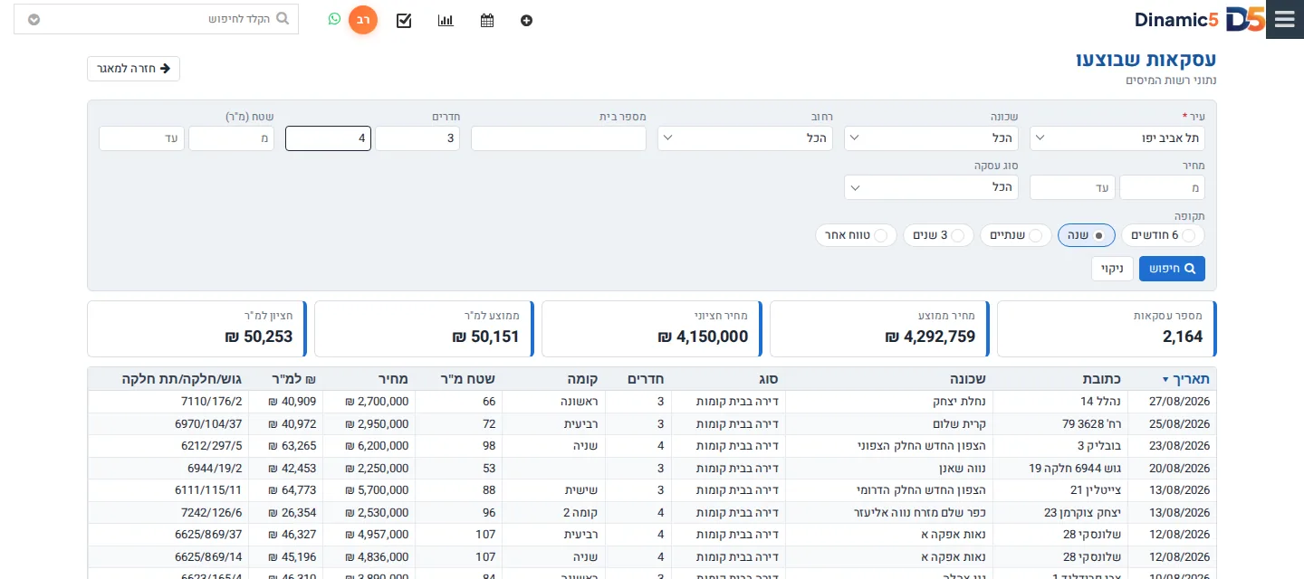This screenshot has height=579, width=1304.
Task: Open the hamburger main menu
Action: [x=1284, y=20]
